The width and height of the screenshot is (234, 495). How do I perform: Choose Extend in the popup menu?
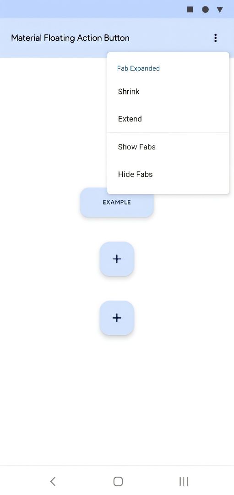(168, 119)
